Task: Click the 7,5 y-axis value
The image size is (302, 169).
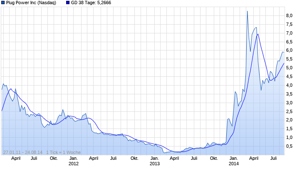Action: [289, 24]
